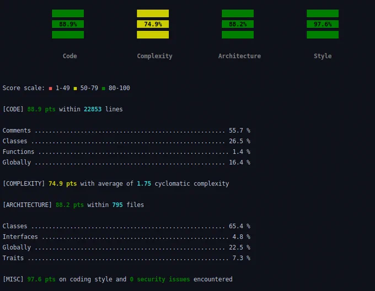Click the Code label under the first badge

(69, 56)
